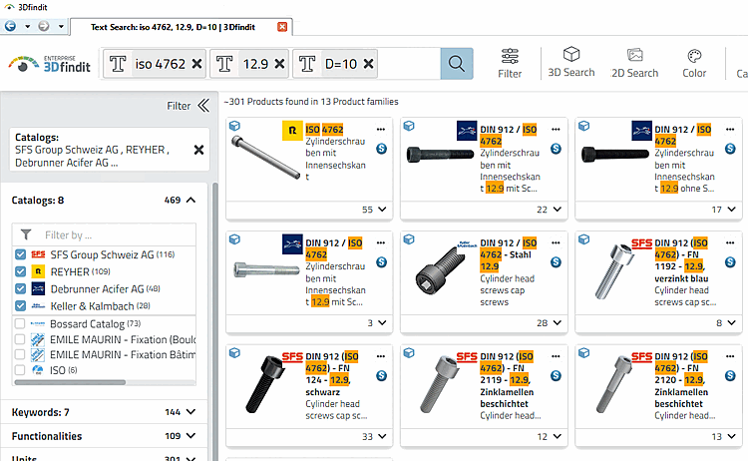Viewport: 748px width, 461px height.
Task: Click the blue S badge on REYHER ISO 4762 card
Action: [x=381, y=149]
